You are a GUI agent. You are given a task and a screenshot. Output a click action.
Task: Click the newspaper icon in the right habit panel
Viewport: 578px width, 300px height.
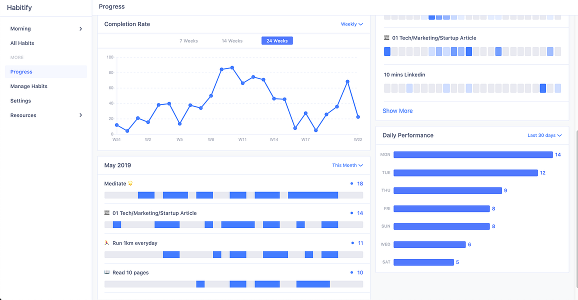point(387,37)
